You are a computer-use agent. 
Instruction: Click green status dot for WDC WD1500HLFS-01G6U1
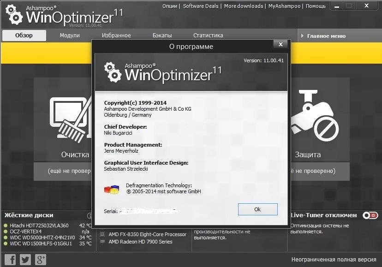tap(6, 243)
